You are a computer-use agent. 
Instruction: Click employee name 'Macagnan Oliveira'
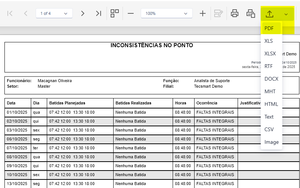(55, 81)
